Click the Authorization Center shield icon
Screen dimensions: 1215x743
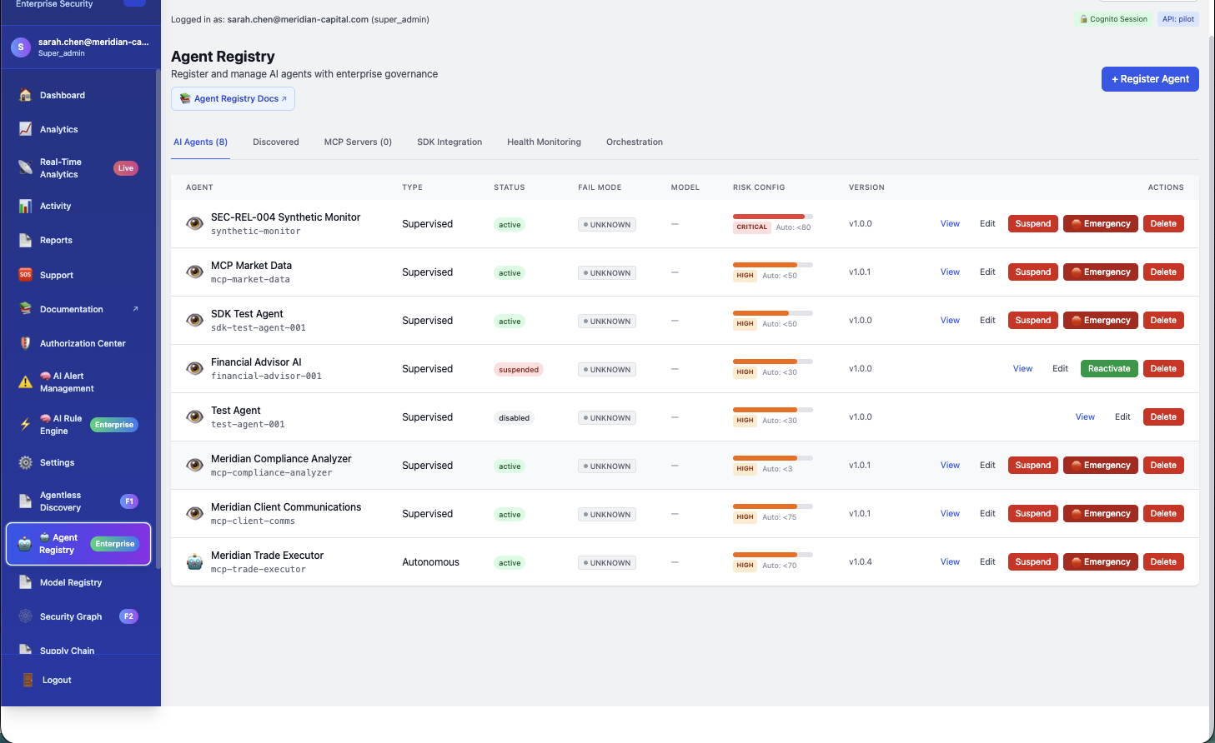26,343
